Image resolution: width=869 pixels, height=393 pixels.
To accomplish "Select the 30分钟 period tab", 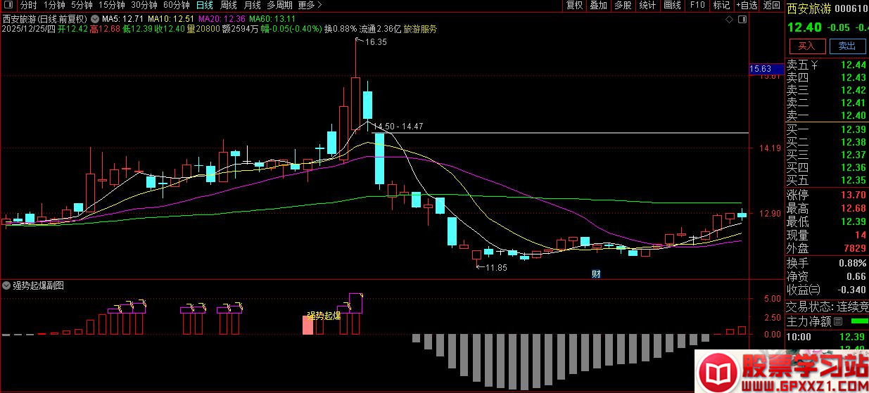I will 144,6.
